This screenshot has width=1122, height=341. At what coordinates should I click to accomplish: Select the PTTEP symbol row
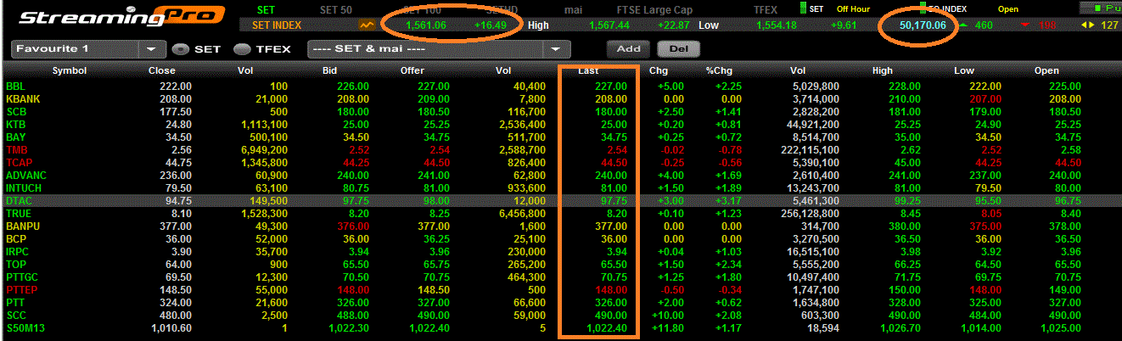(561, 290)
